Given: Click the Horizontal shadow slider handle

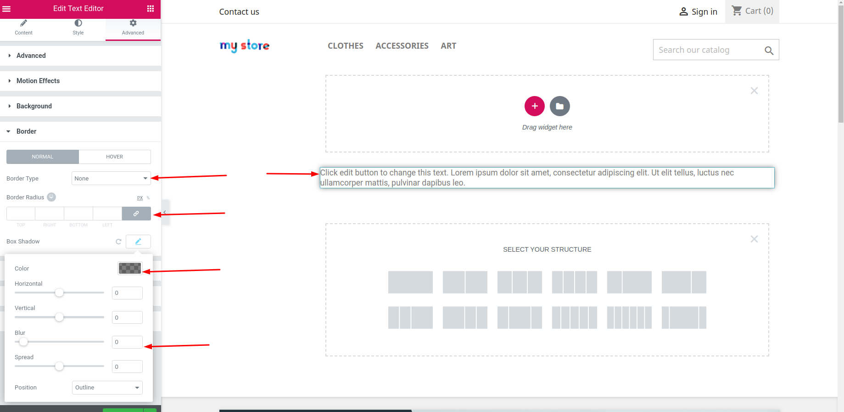Looking at the screenshot, I should (59, 293).
